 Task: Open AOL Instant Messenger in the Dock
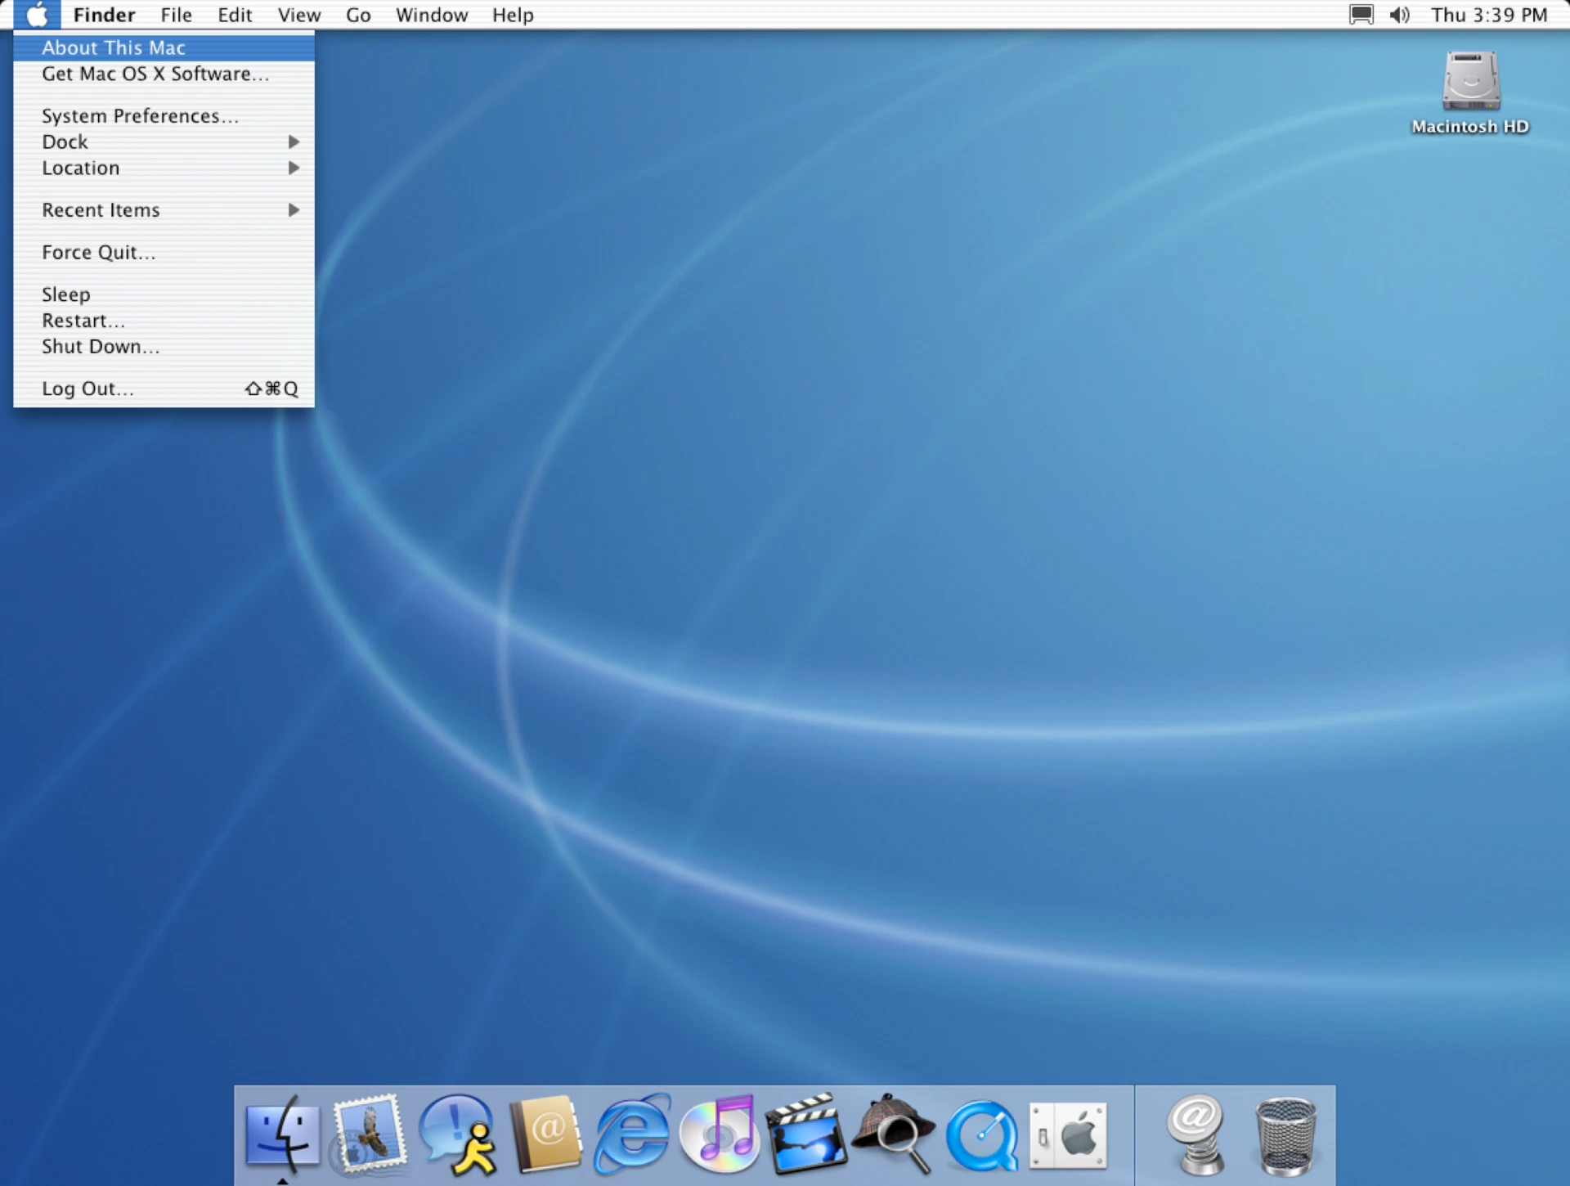point(460,1137)
